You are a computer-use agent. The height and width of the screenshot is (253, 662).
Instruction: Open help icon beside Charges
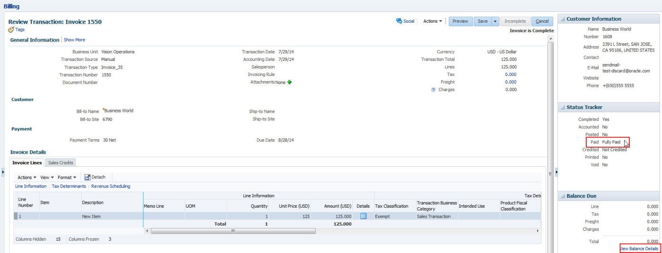pyautogui.click(x=433, y=90)
